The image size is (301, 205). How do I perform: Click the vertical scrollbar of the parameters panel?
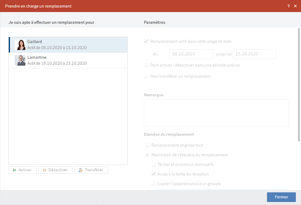[299, 85]
